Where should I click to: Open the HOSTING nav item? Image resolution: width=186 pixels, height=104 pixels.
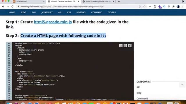[81, 12]
